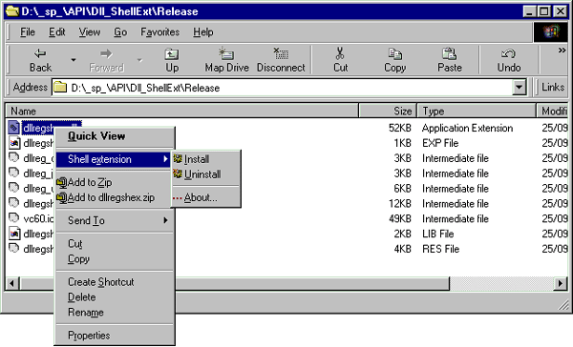Viewport: 573px width, 347px height.
Task: Click the folder icon in the Address bar
Action: [60, 87]
